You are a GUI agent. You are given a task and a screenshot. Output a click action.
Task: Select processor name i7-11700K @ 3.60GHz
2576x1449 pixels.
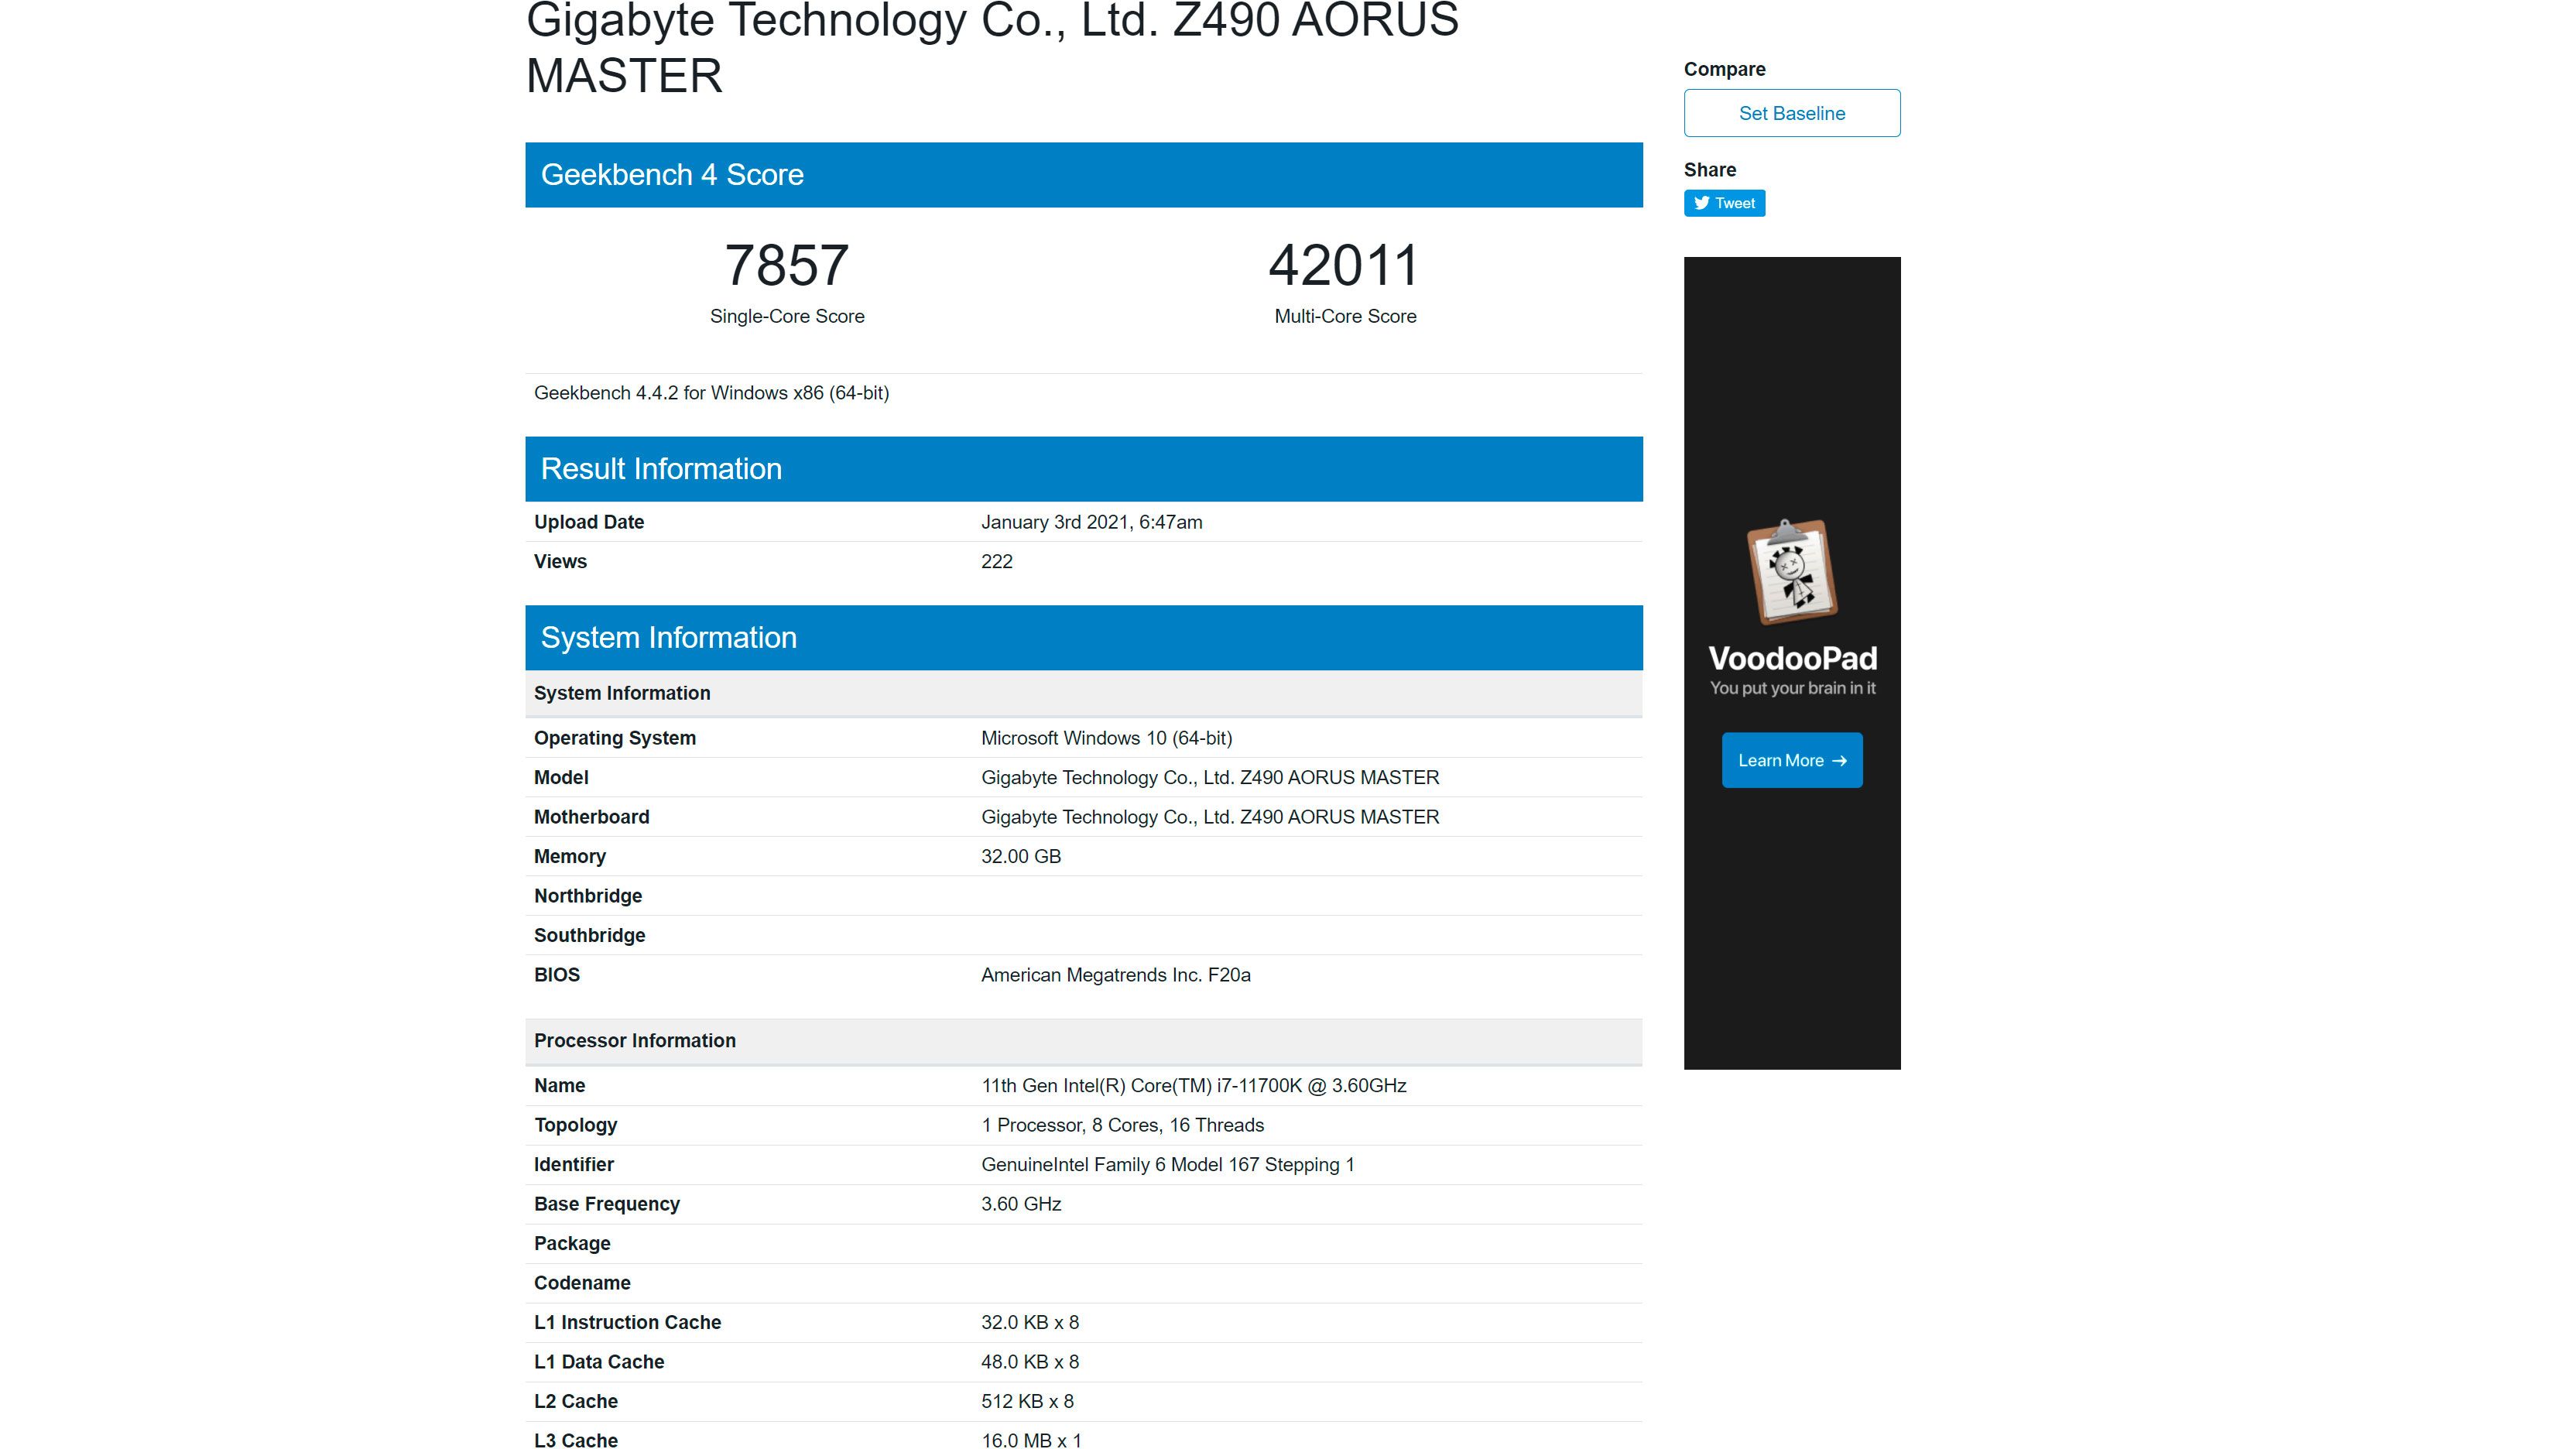tap(1193, 1086)
